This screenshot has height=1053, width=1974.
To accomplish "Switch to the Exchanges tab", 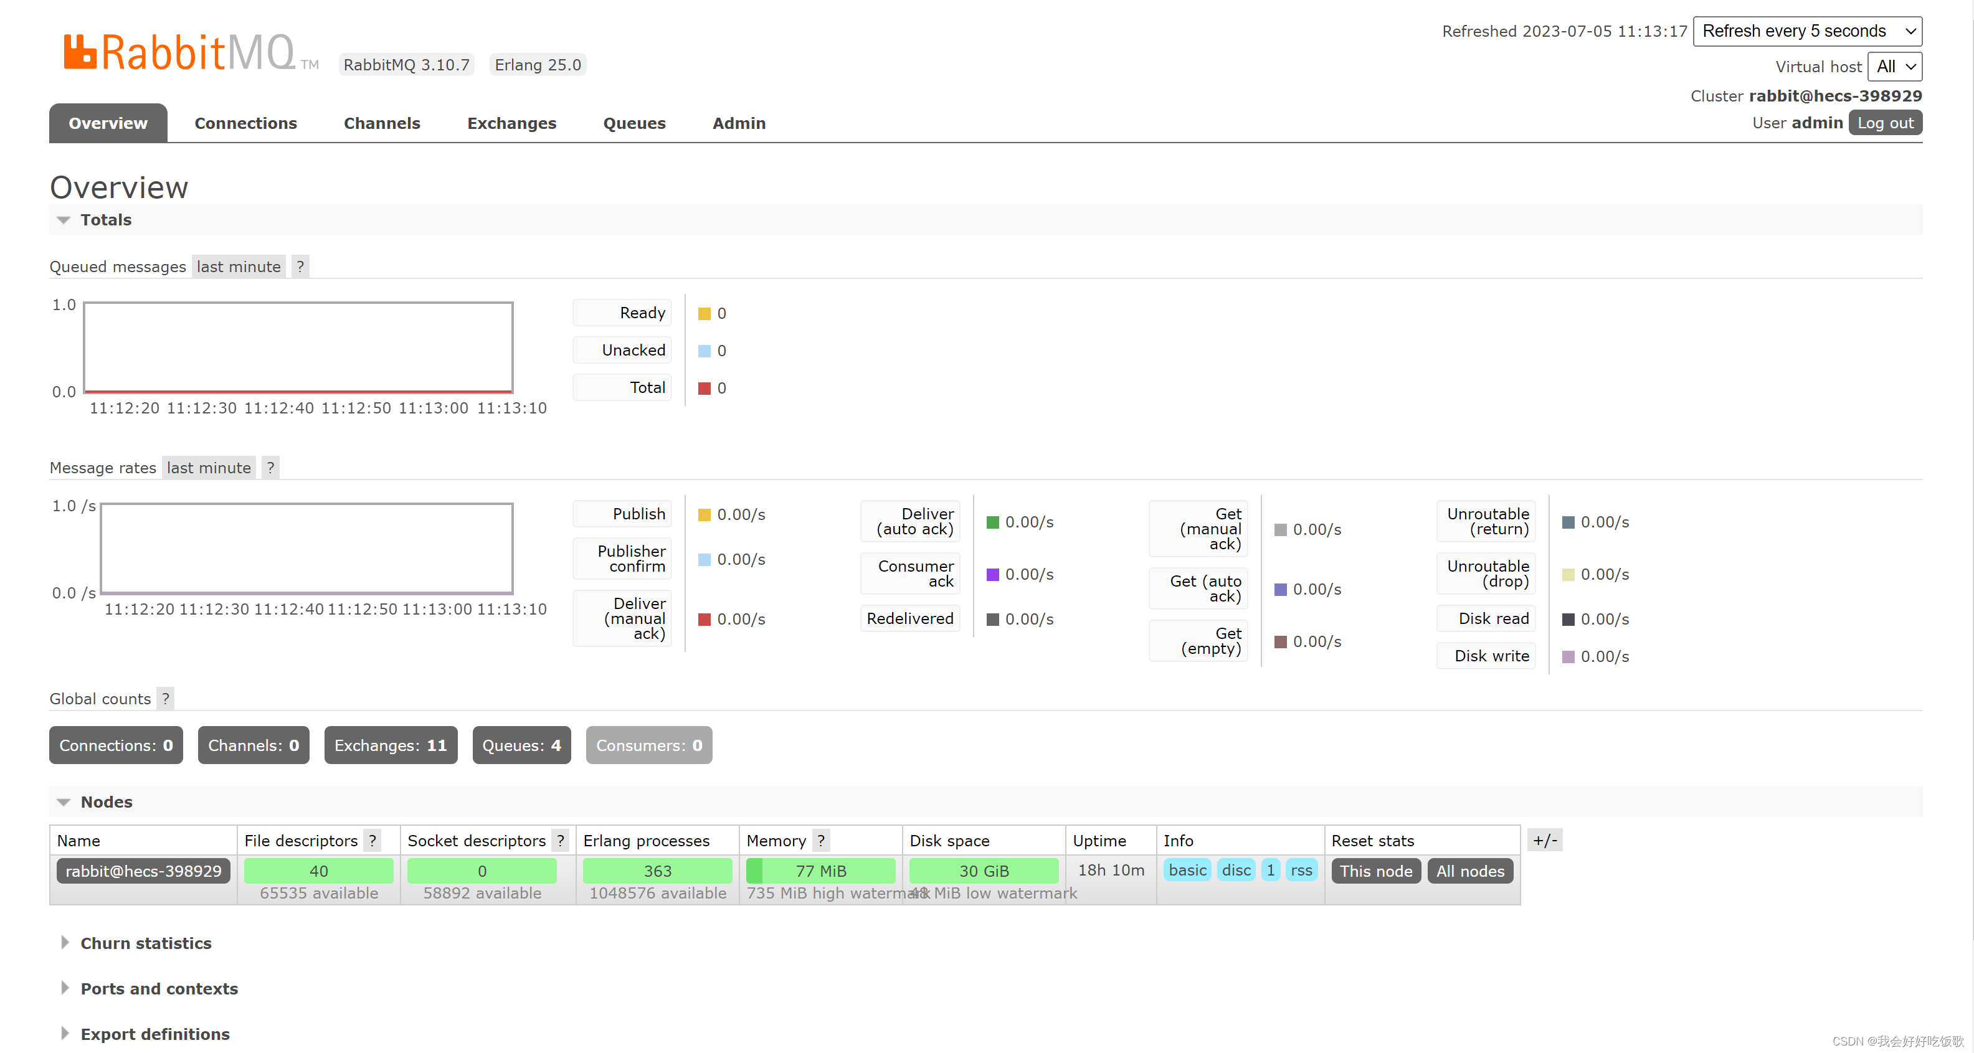I will (511, 123).
